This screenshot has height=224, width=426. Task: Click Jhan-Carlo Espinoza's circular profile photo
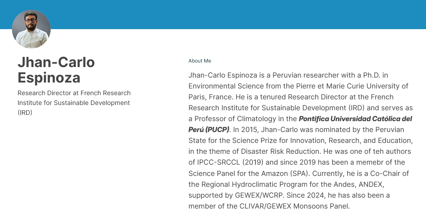(x=31, y=29)
